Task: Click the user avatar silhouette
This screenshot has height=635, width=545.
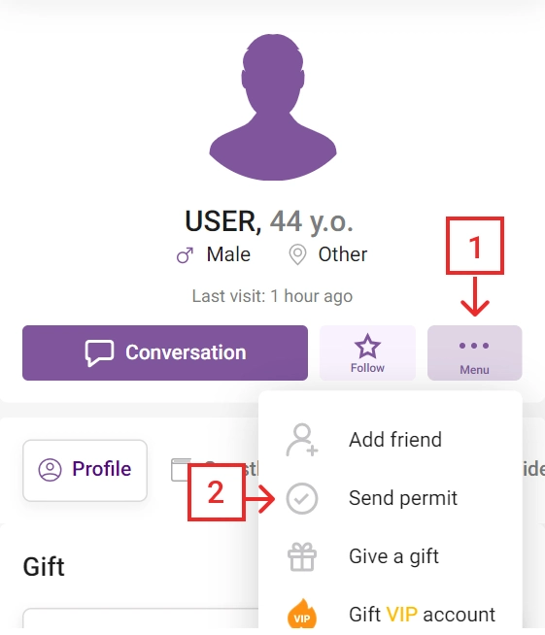Action: pyautogui.click(x=273, y=107)
